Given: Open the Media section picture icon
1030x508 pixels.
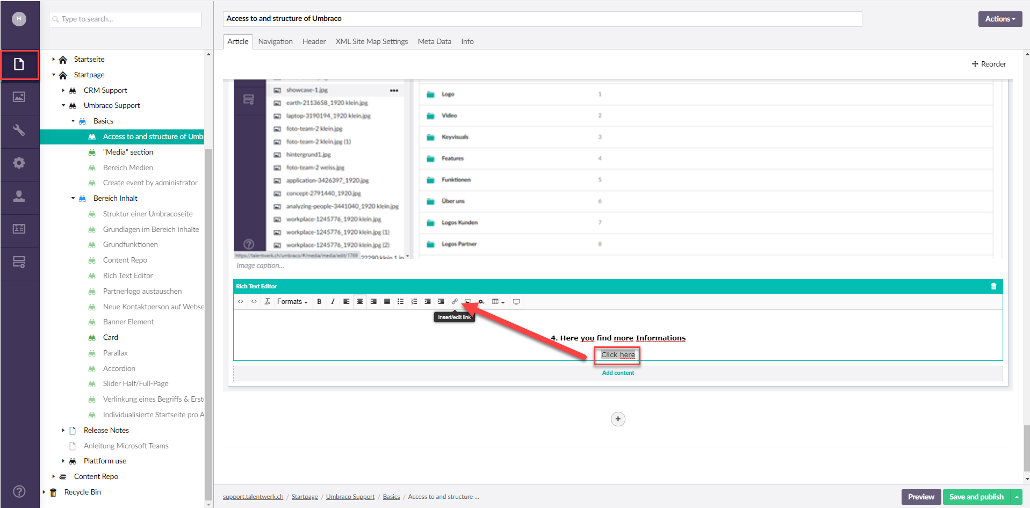Looking at the screenshot, I should [x=19, y=97].
